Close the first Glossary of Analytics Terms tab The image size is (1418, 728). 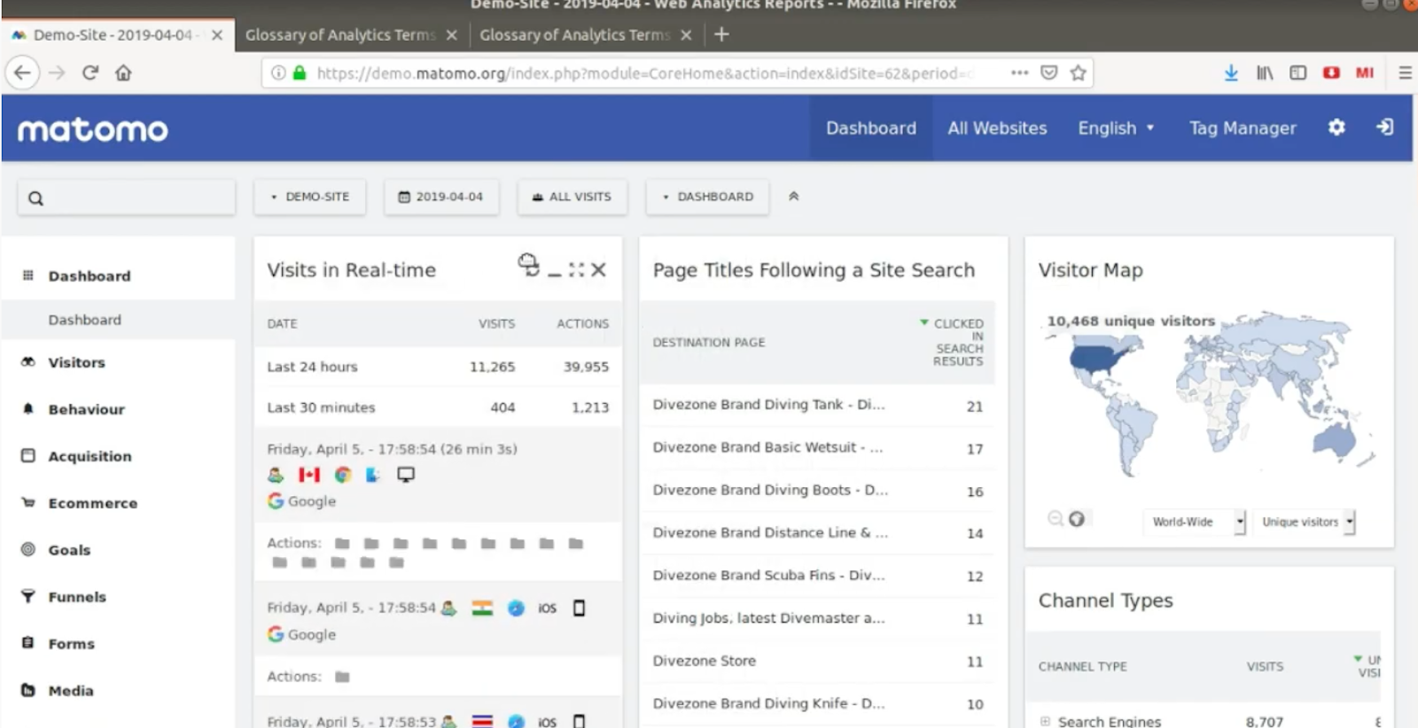(x=452, y=35)
